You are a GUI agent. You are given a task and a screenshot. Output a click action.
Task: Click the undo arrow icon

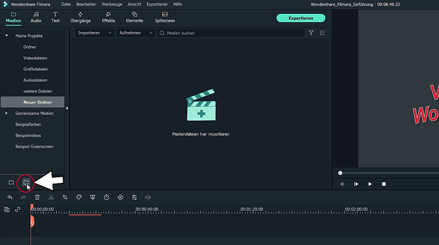pyautogui.click(x=10, y=198)
